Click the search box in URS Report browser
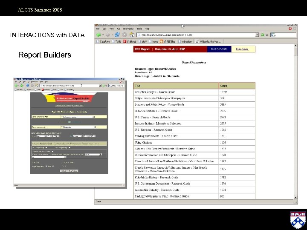307x230 pixels. 283,35
